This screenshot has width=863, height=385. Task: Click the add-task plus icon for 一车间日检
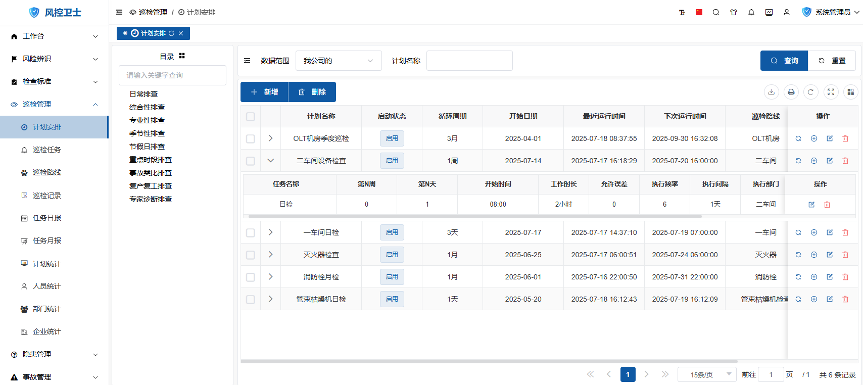coord(813,232)
